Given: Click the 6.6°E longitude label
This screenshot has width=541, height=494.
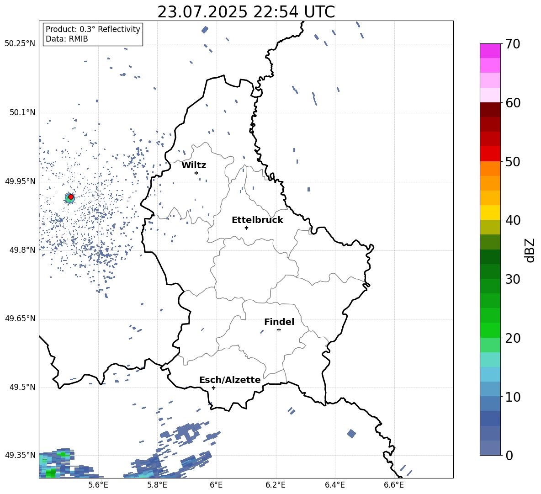Looking at the screenshot, I should coord(394,485).
